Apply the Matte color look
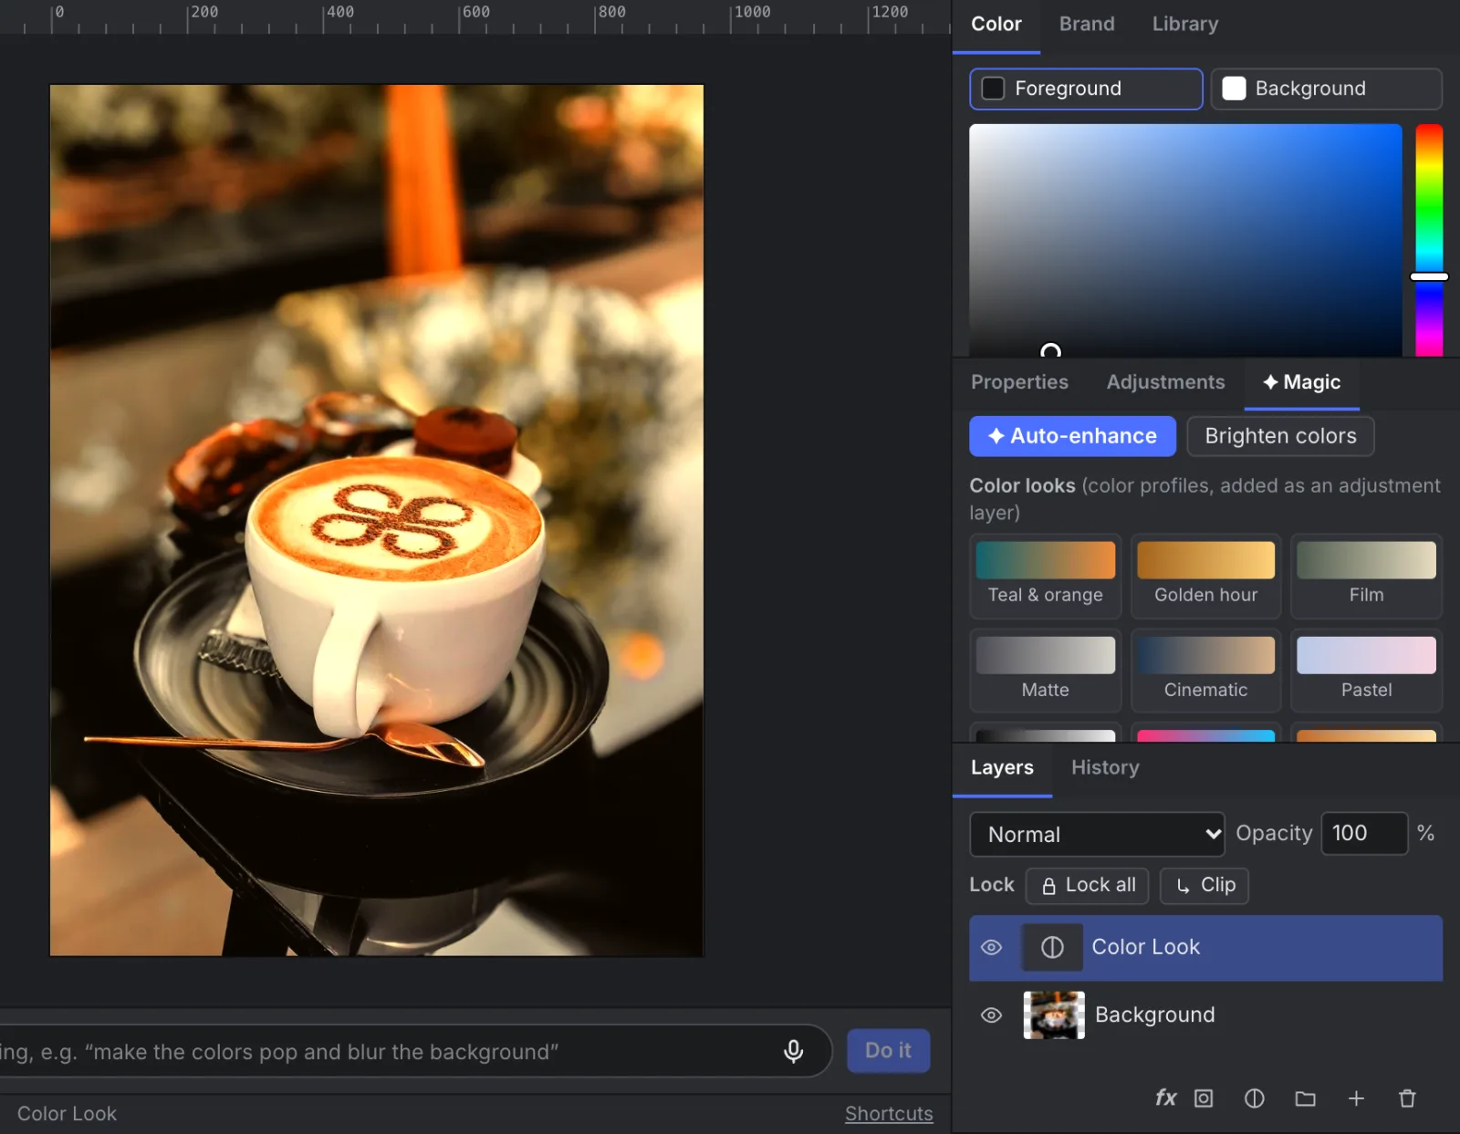The width and height of the screenshot is (1460, 1134). (1045, 671)
